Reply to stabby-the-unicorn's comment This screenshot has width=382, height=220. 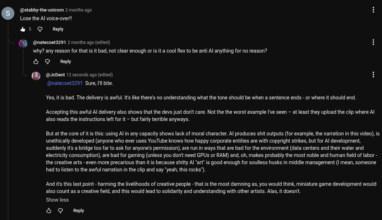point(58,29)
